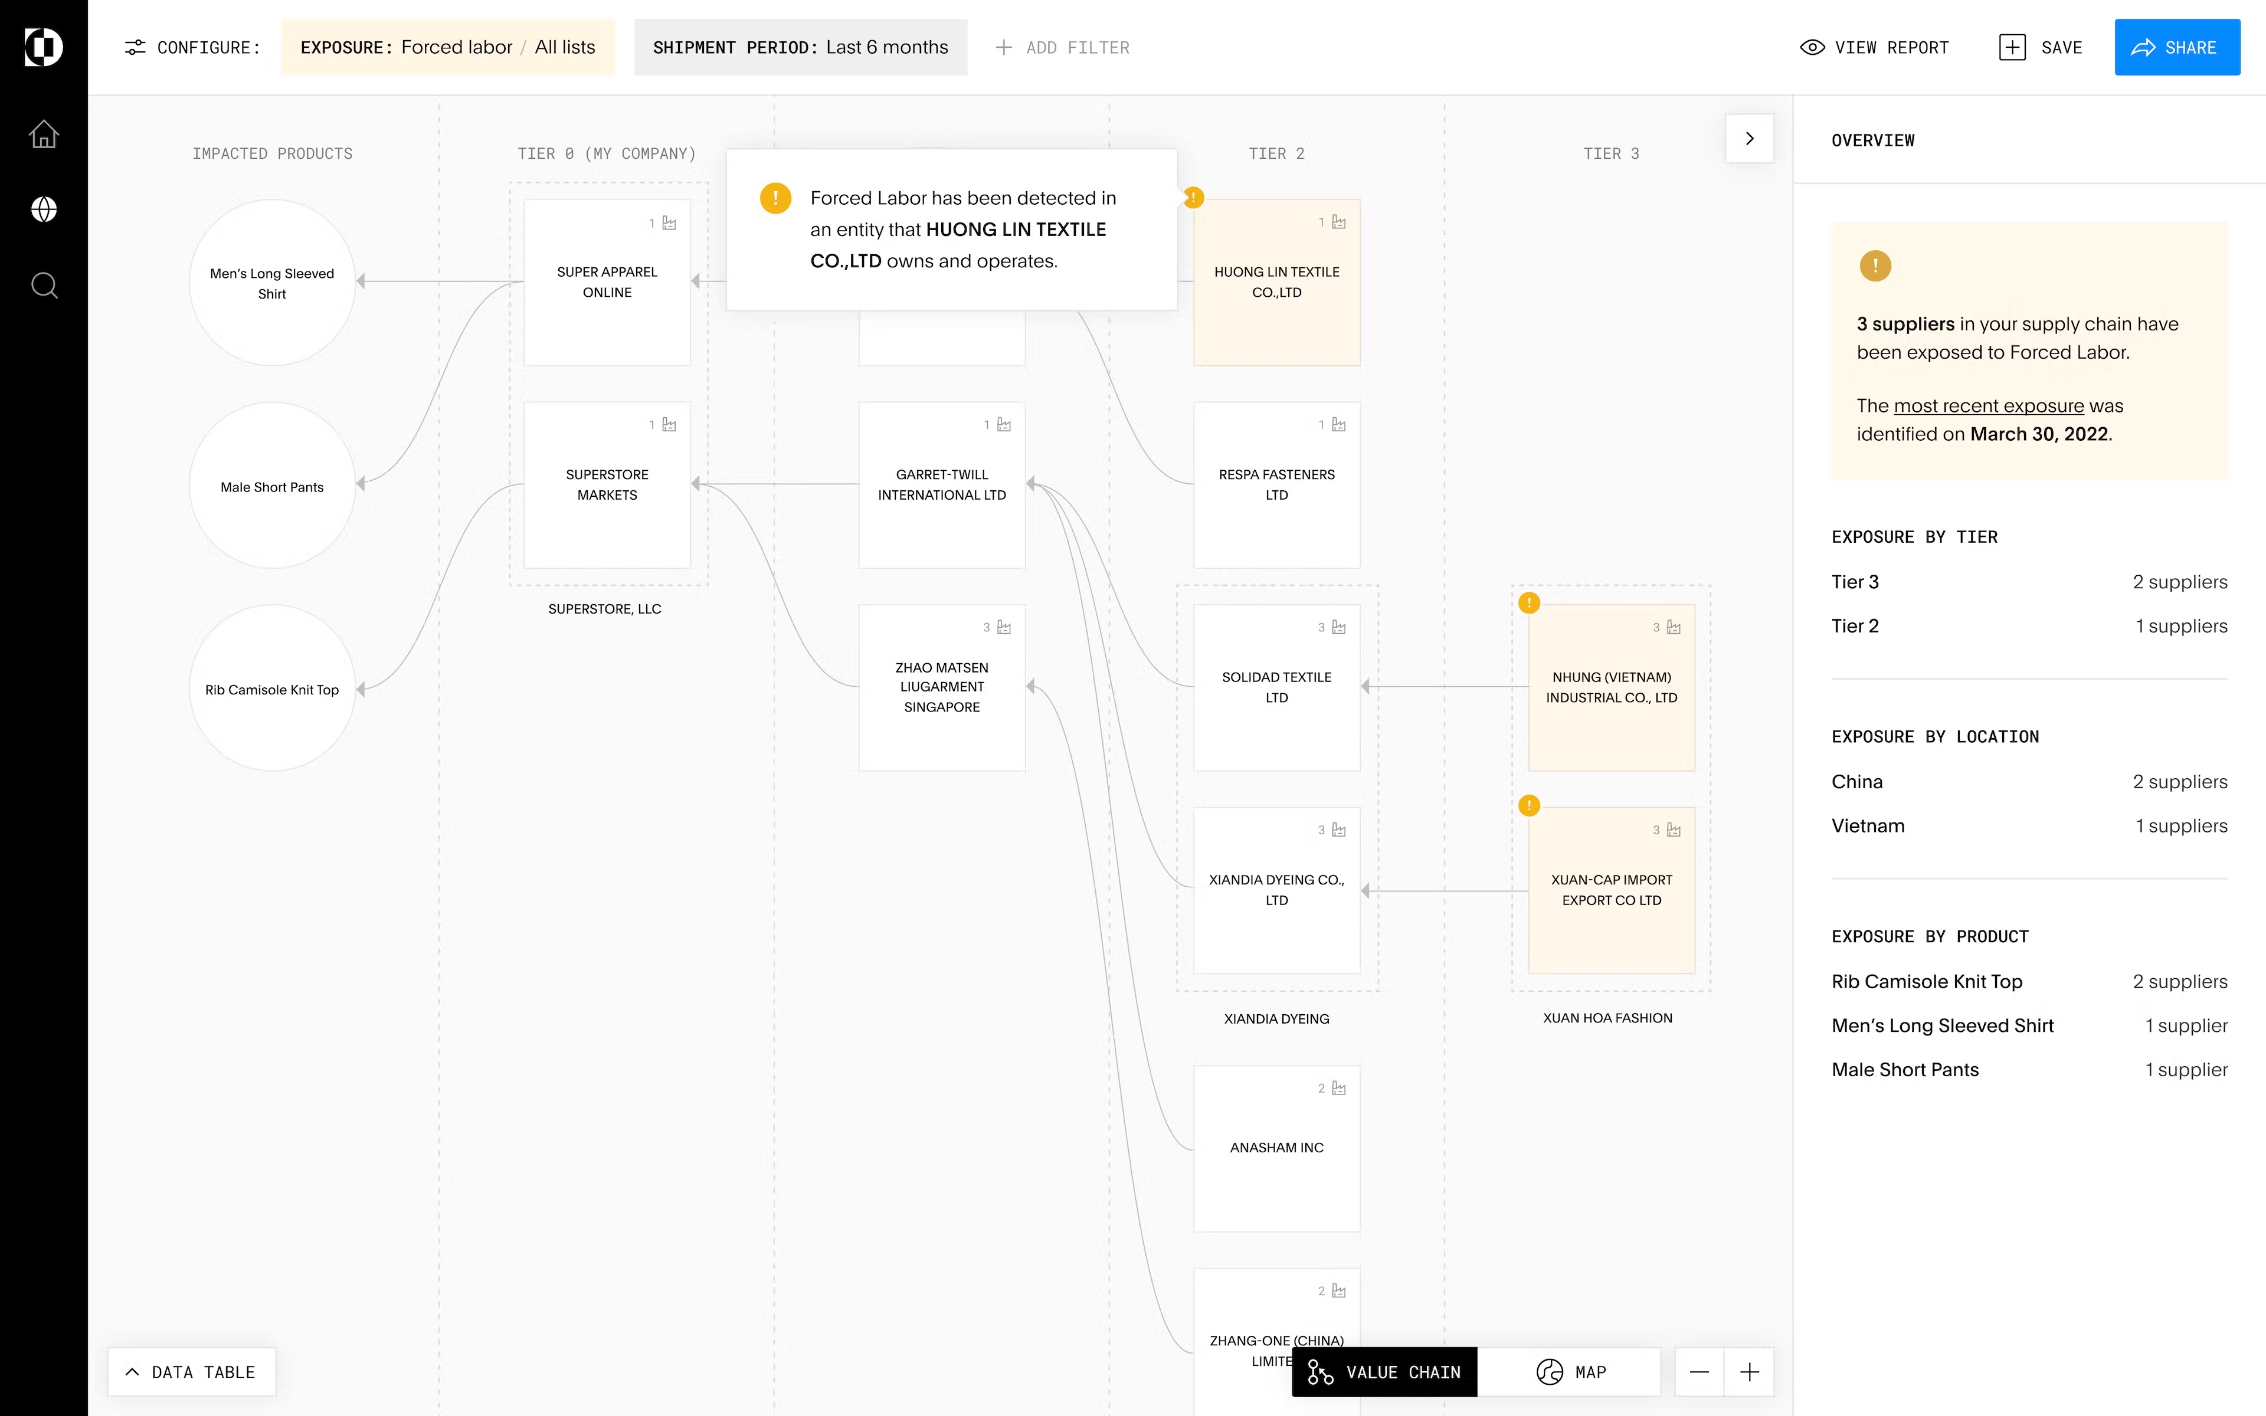Open the most recent exposure link

click(1988, 405)
